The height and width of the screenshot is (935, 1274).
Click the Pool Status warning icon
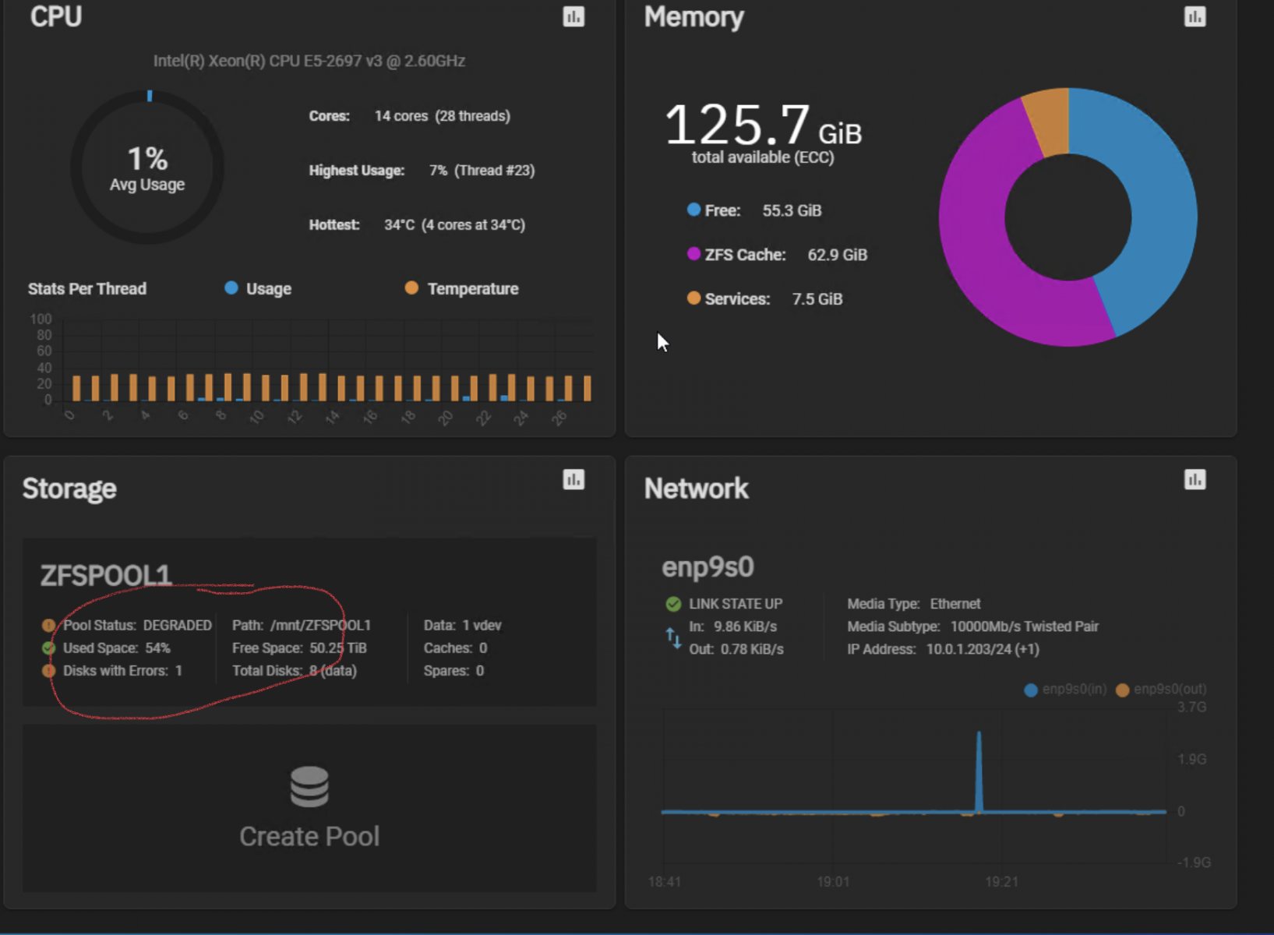click(48, 626)
